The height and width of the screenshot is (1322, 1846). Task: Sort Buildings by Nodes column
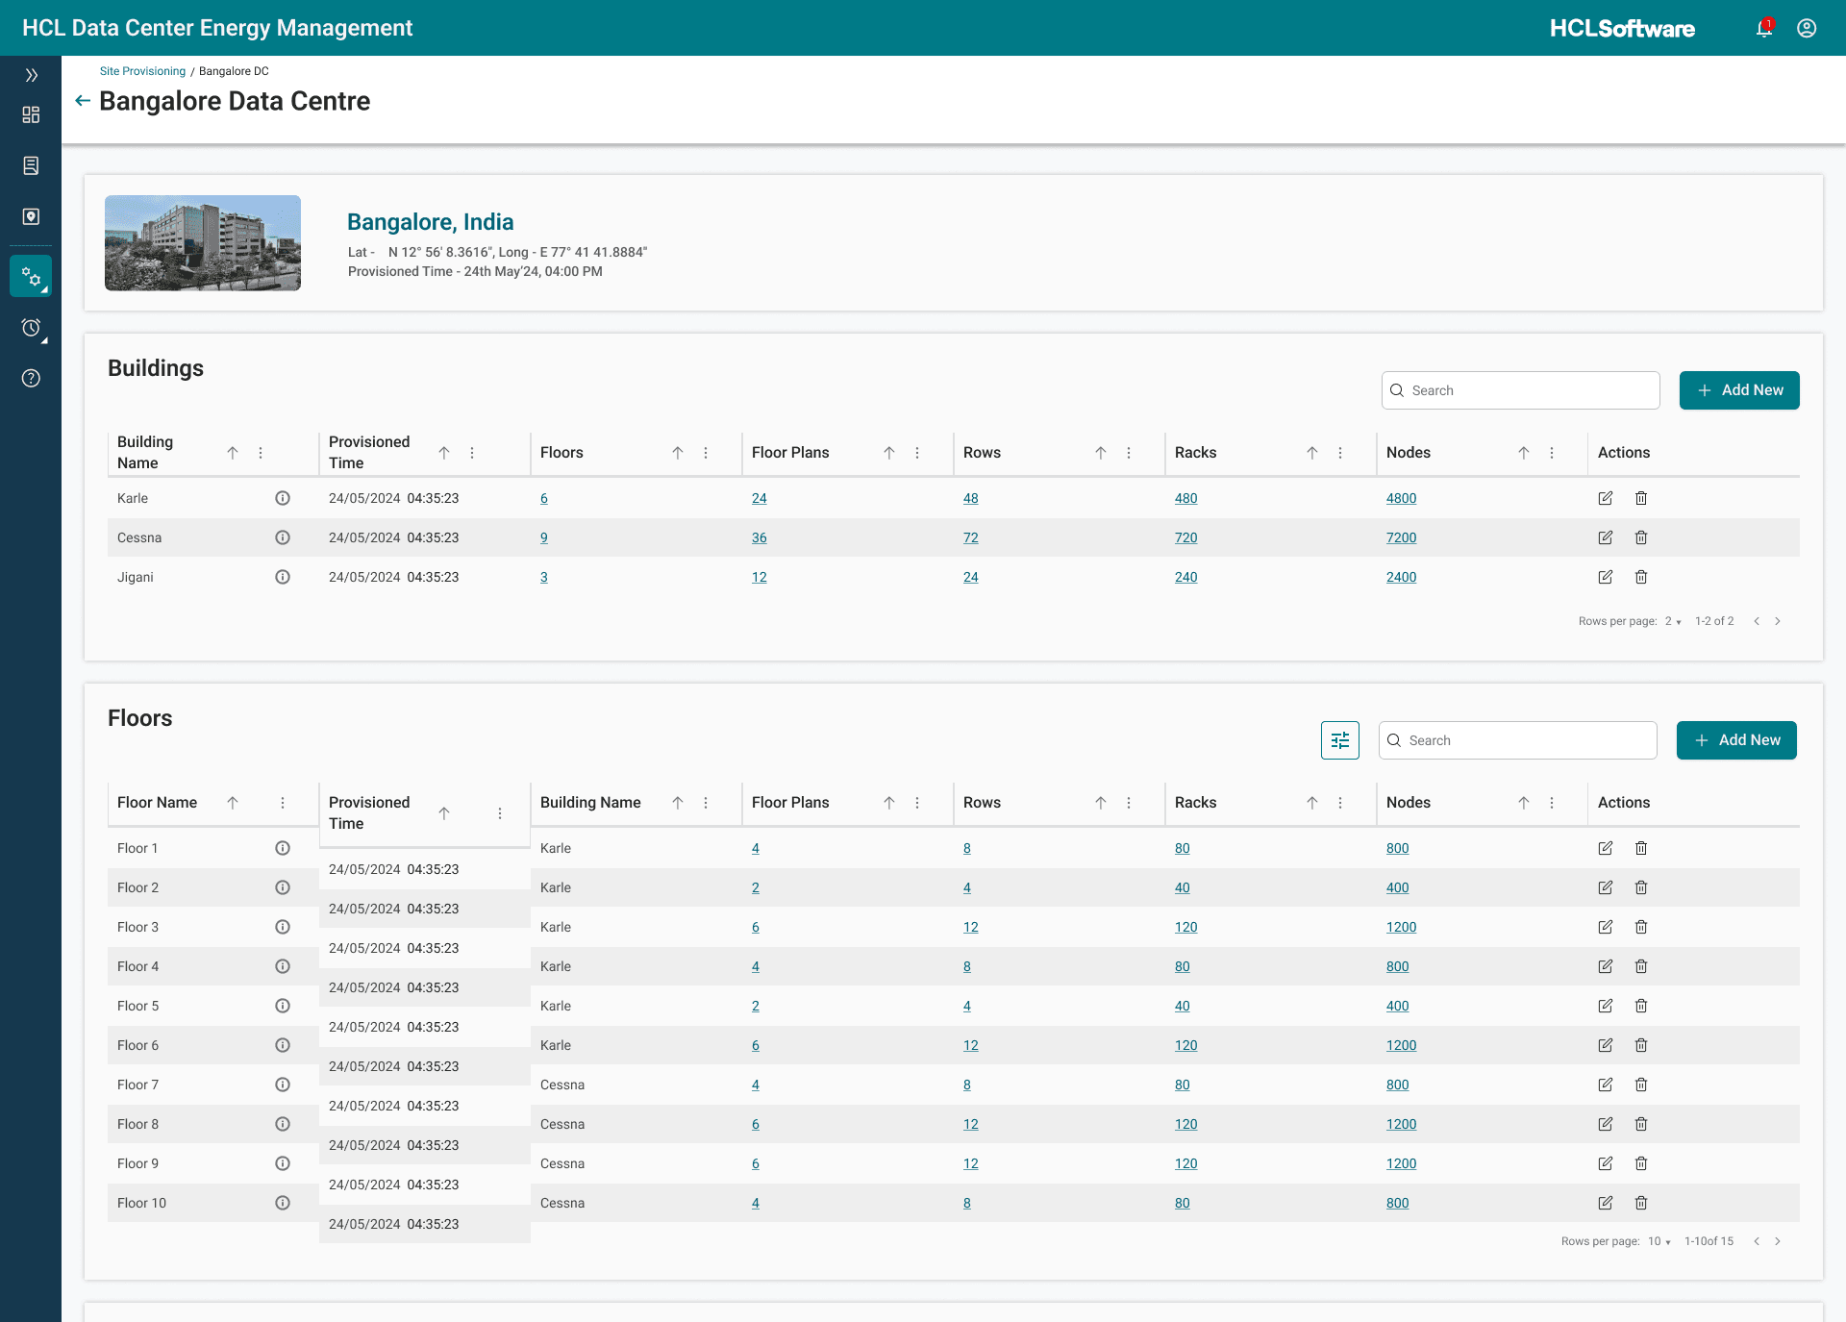[1524, 453]
